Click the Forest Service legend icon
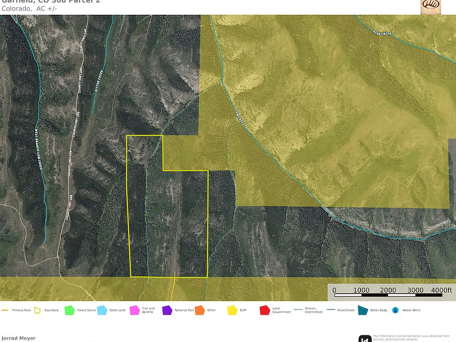This screenshot has width=456, height=342. click(x=69, y=310)
